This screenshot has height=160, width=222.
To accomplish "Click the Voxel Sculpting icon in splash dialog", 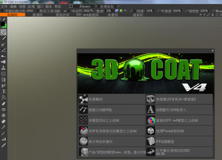I will click(83, 99).
